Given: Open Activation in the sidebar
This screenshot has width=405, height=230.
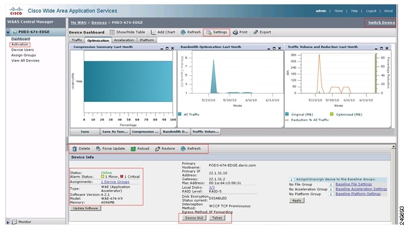Looking at the screenshot, I should [20, 45].
